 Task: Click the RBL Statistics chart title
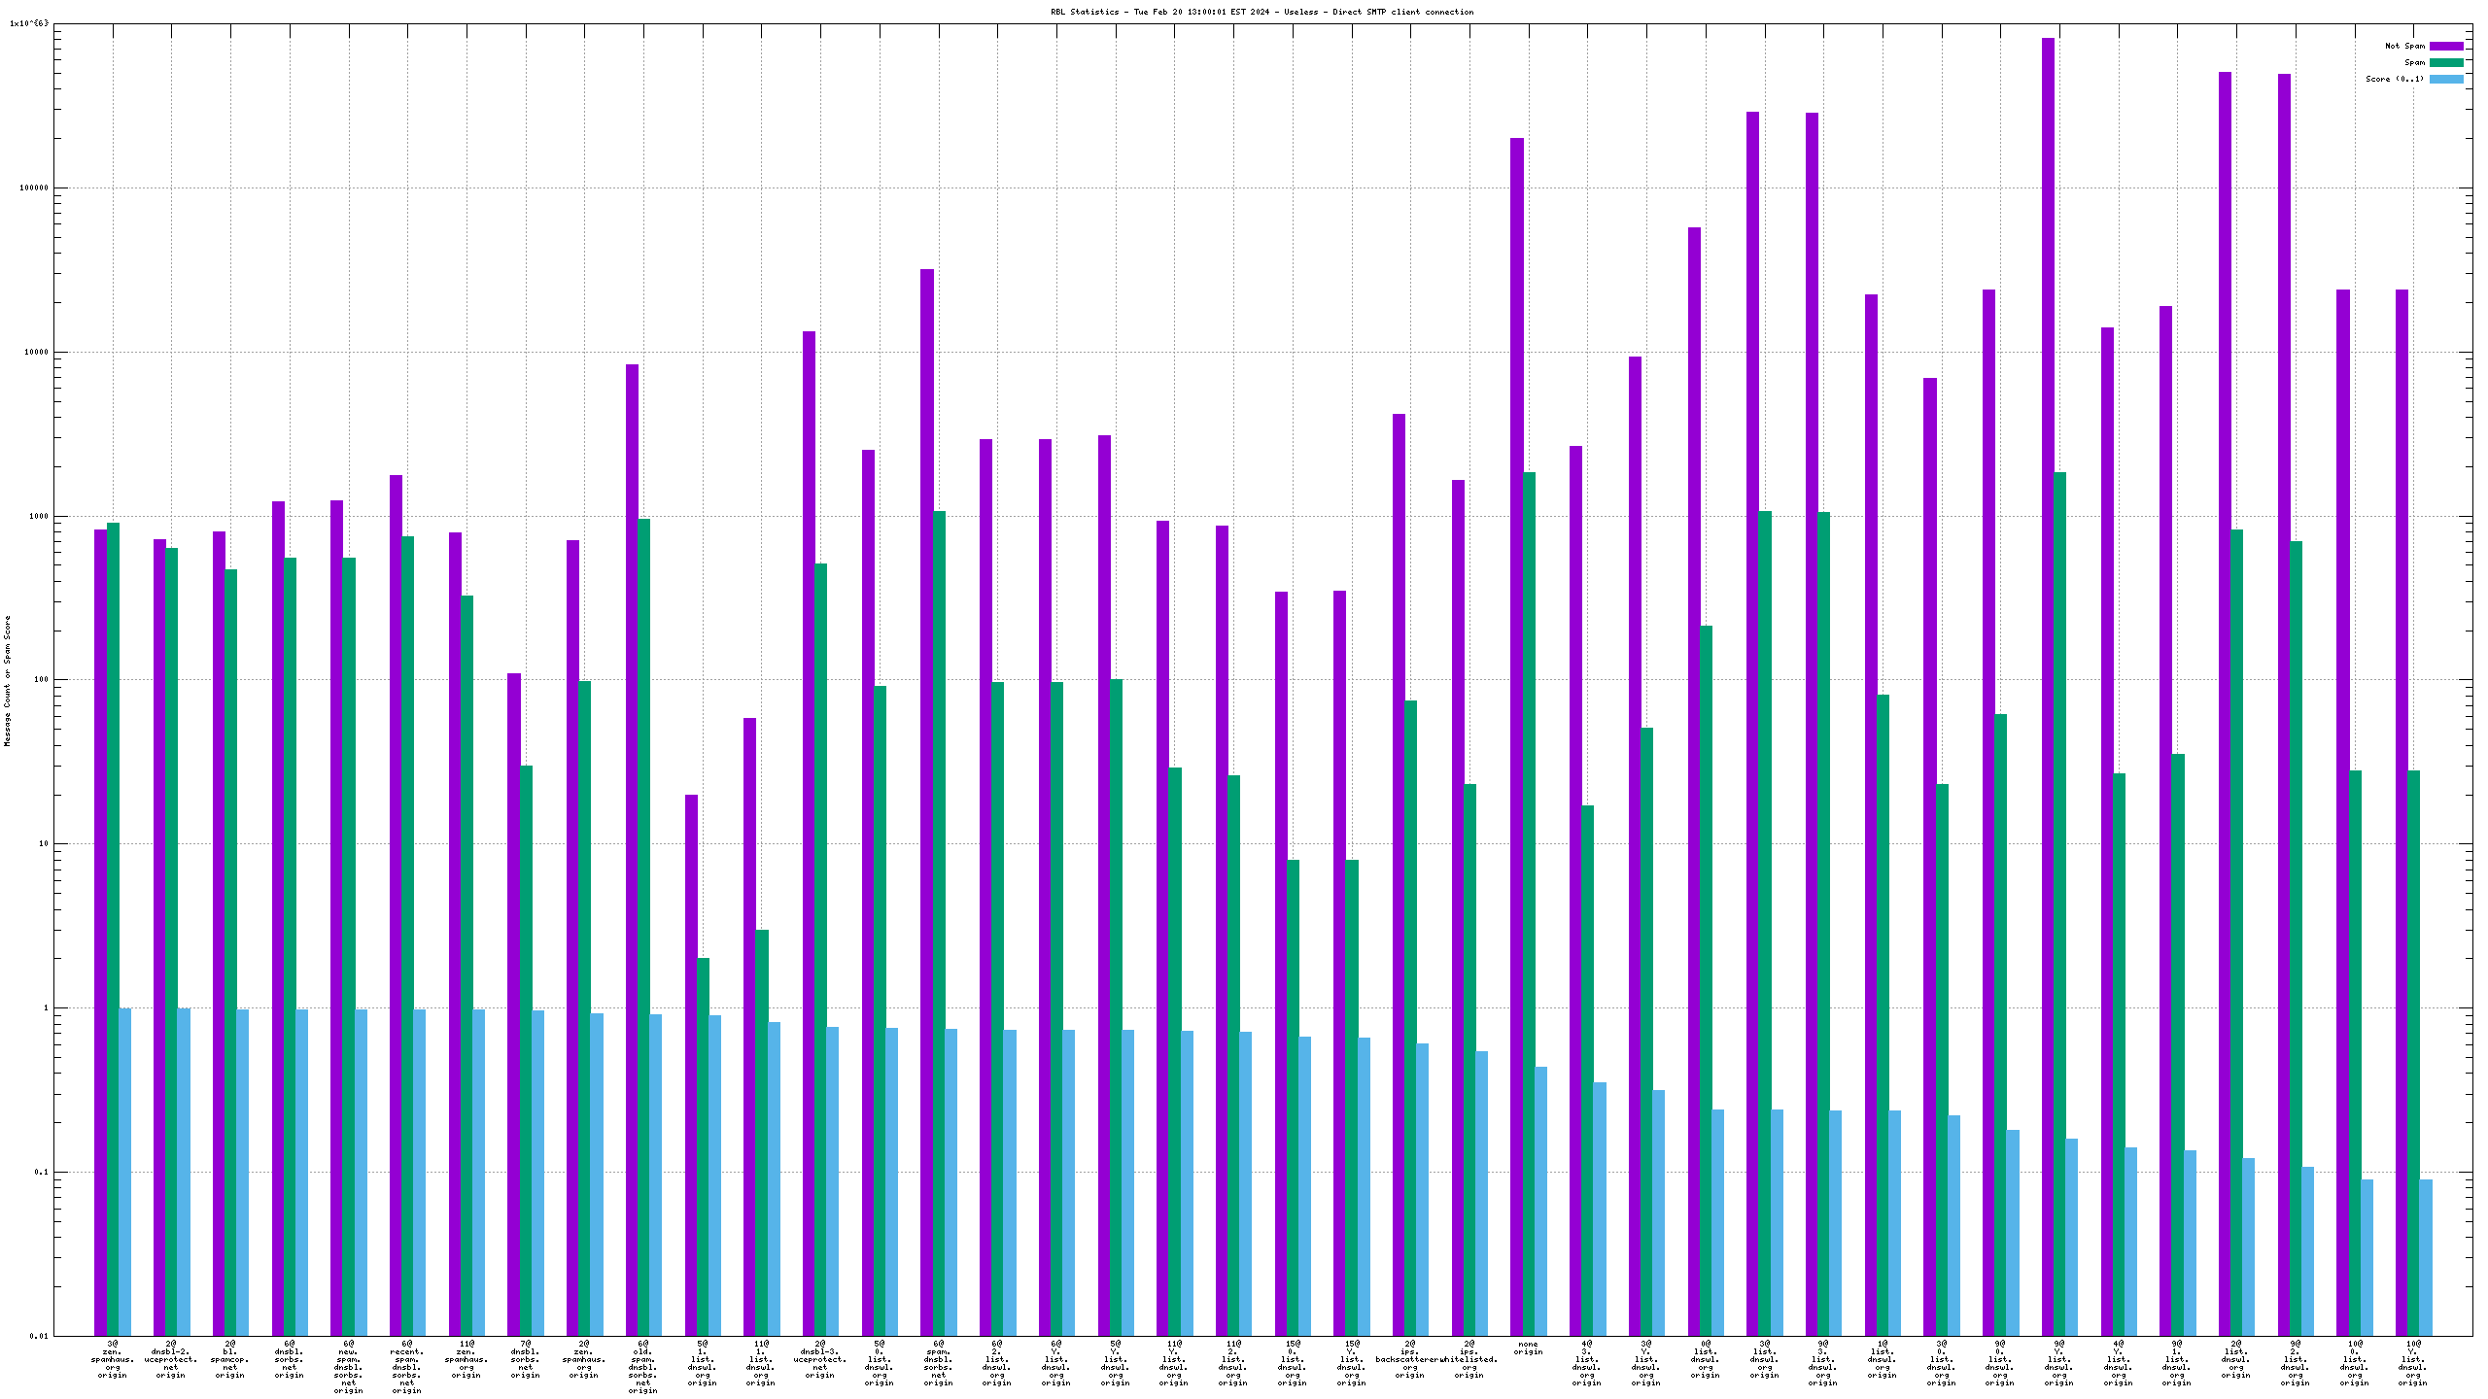(x=1261, y=12)
